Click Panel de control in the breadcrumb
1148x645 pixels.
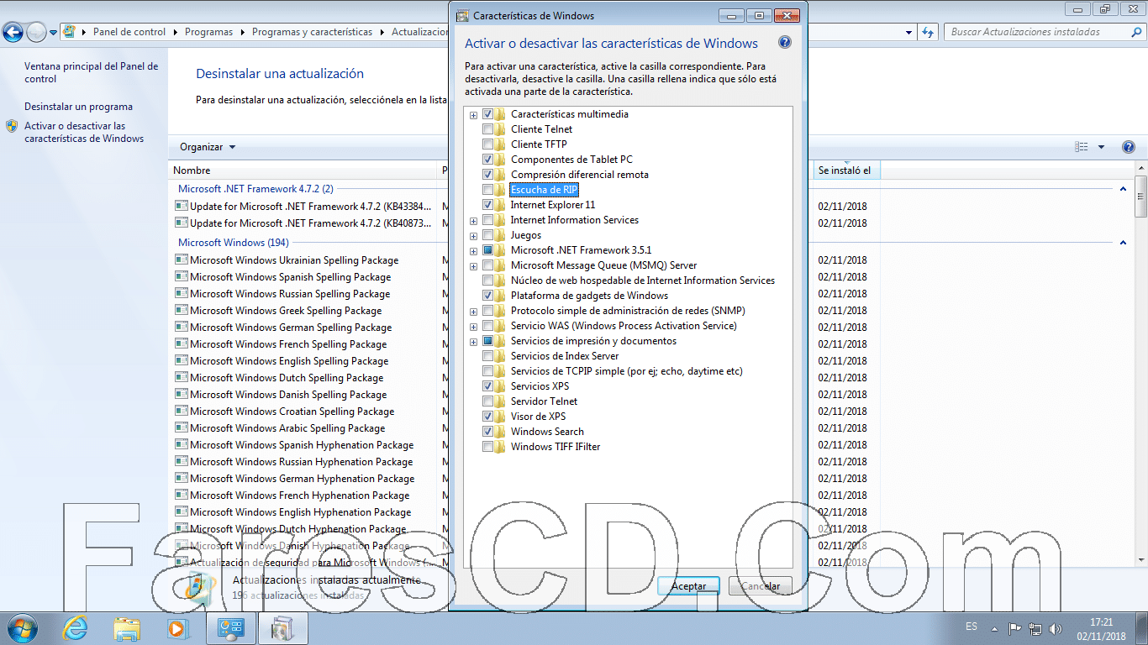click(129, 32)
